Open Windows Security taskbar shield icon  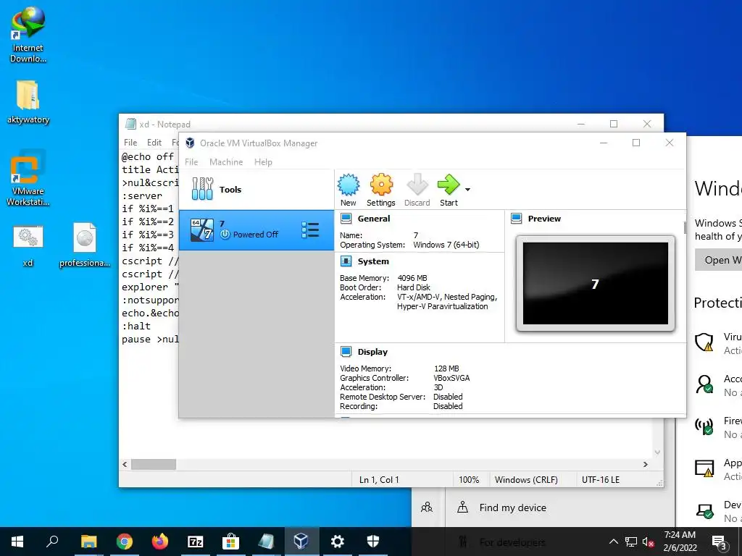[373, 542]
